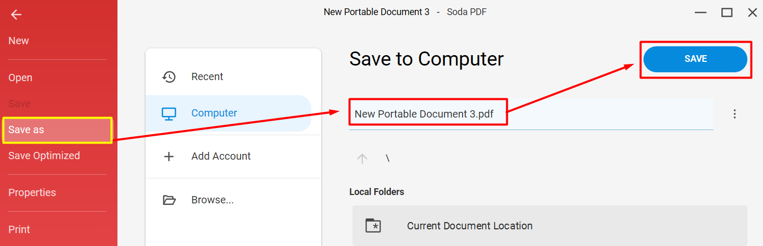Open the three-dot options menu beside filename
The image size is (763, 246).
coord(734,114)
